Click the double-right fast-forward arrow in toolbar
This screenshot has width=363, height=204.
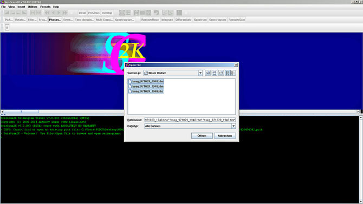tap(65, 13)
